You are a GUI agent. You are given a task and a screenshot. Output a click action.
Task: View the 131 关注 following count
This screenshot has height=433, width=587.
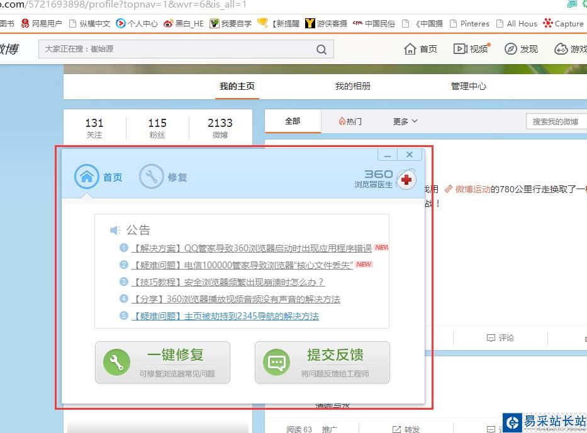94,128
